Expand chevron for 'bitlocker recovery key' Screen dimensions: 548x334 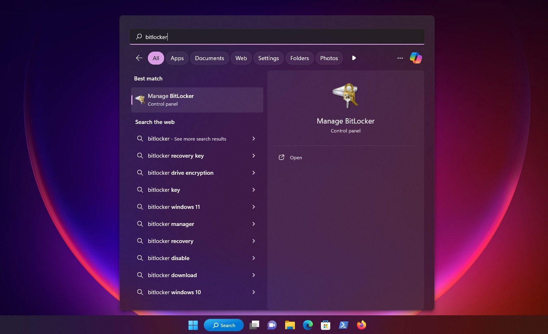pos(253,156)
